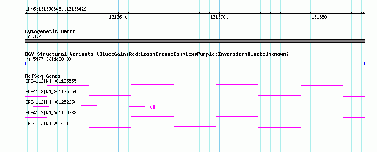Image resolution: width=377 pixels, height=152 pixels.
Task: Click the right arrowhead of the ruler
Action: (x=363, y=14)
